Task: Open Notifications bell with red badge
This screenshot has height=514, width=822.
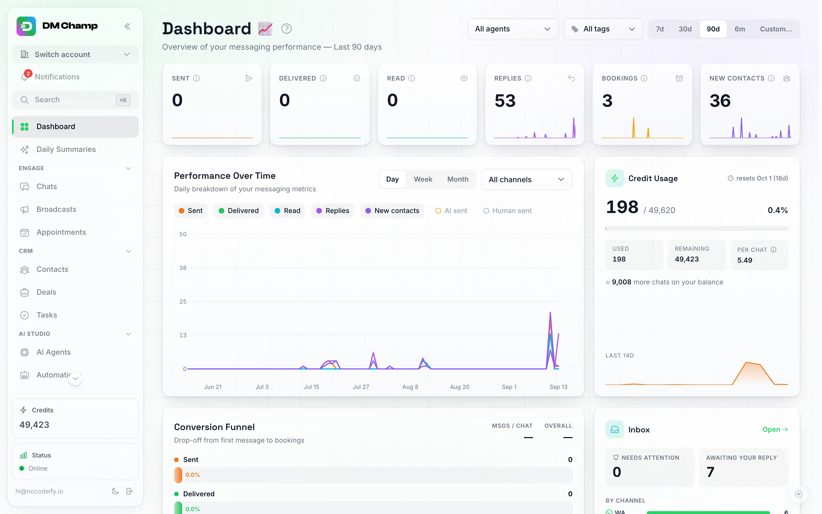Action: point(25,76)
